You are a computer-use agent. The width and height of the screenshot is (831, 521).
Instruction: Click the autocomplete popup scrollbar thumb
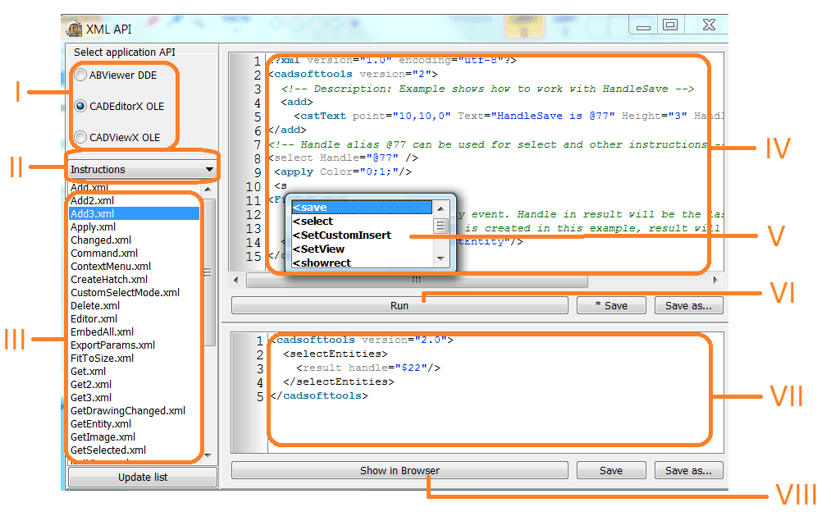tap(441, 226)
